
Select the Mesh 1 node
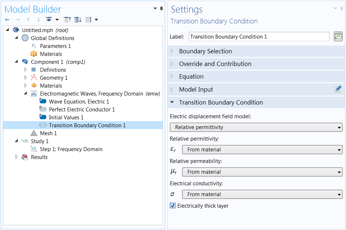coord(48,133)
